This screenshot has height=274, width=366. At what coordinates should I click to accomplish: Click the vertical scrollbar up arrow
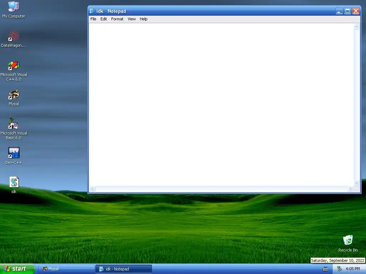[356, 27]
